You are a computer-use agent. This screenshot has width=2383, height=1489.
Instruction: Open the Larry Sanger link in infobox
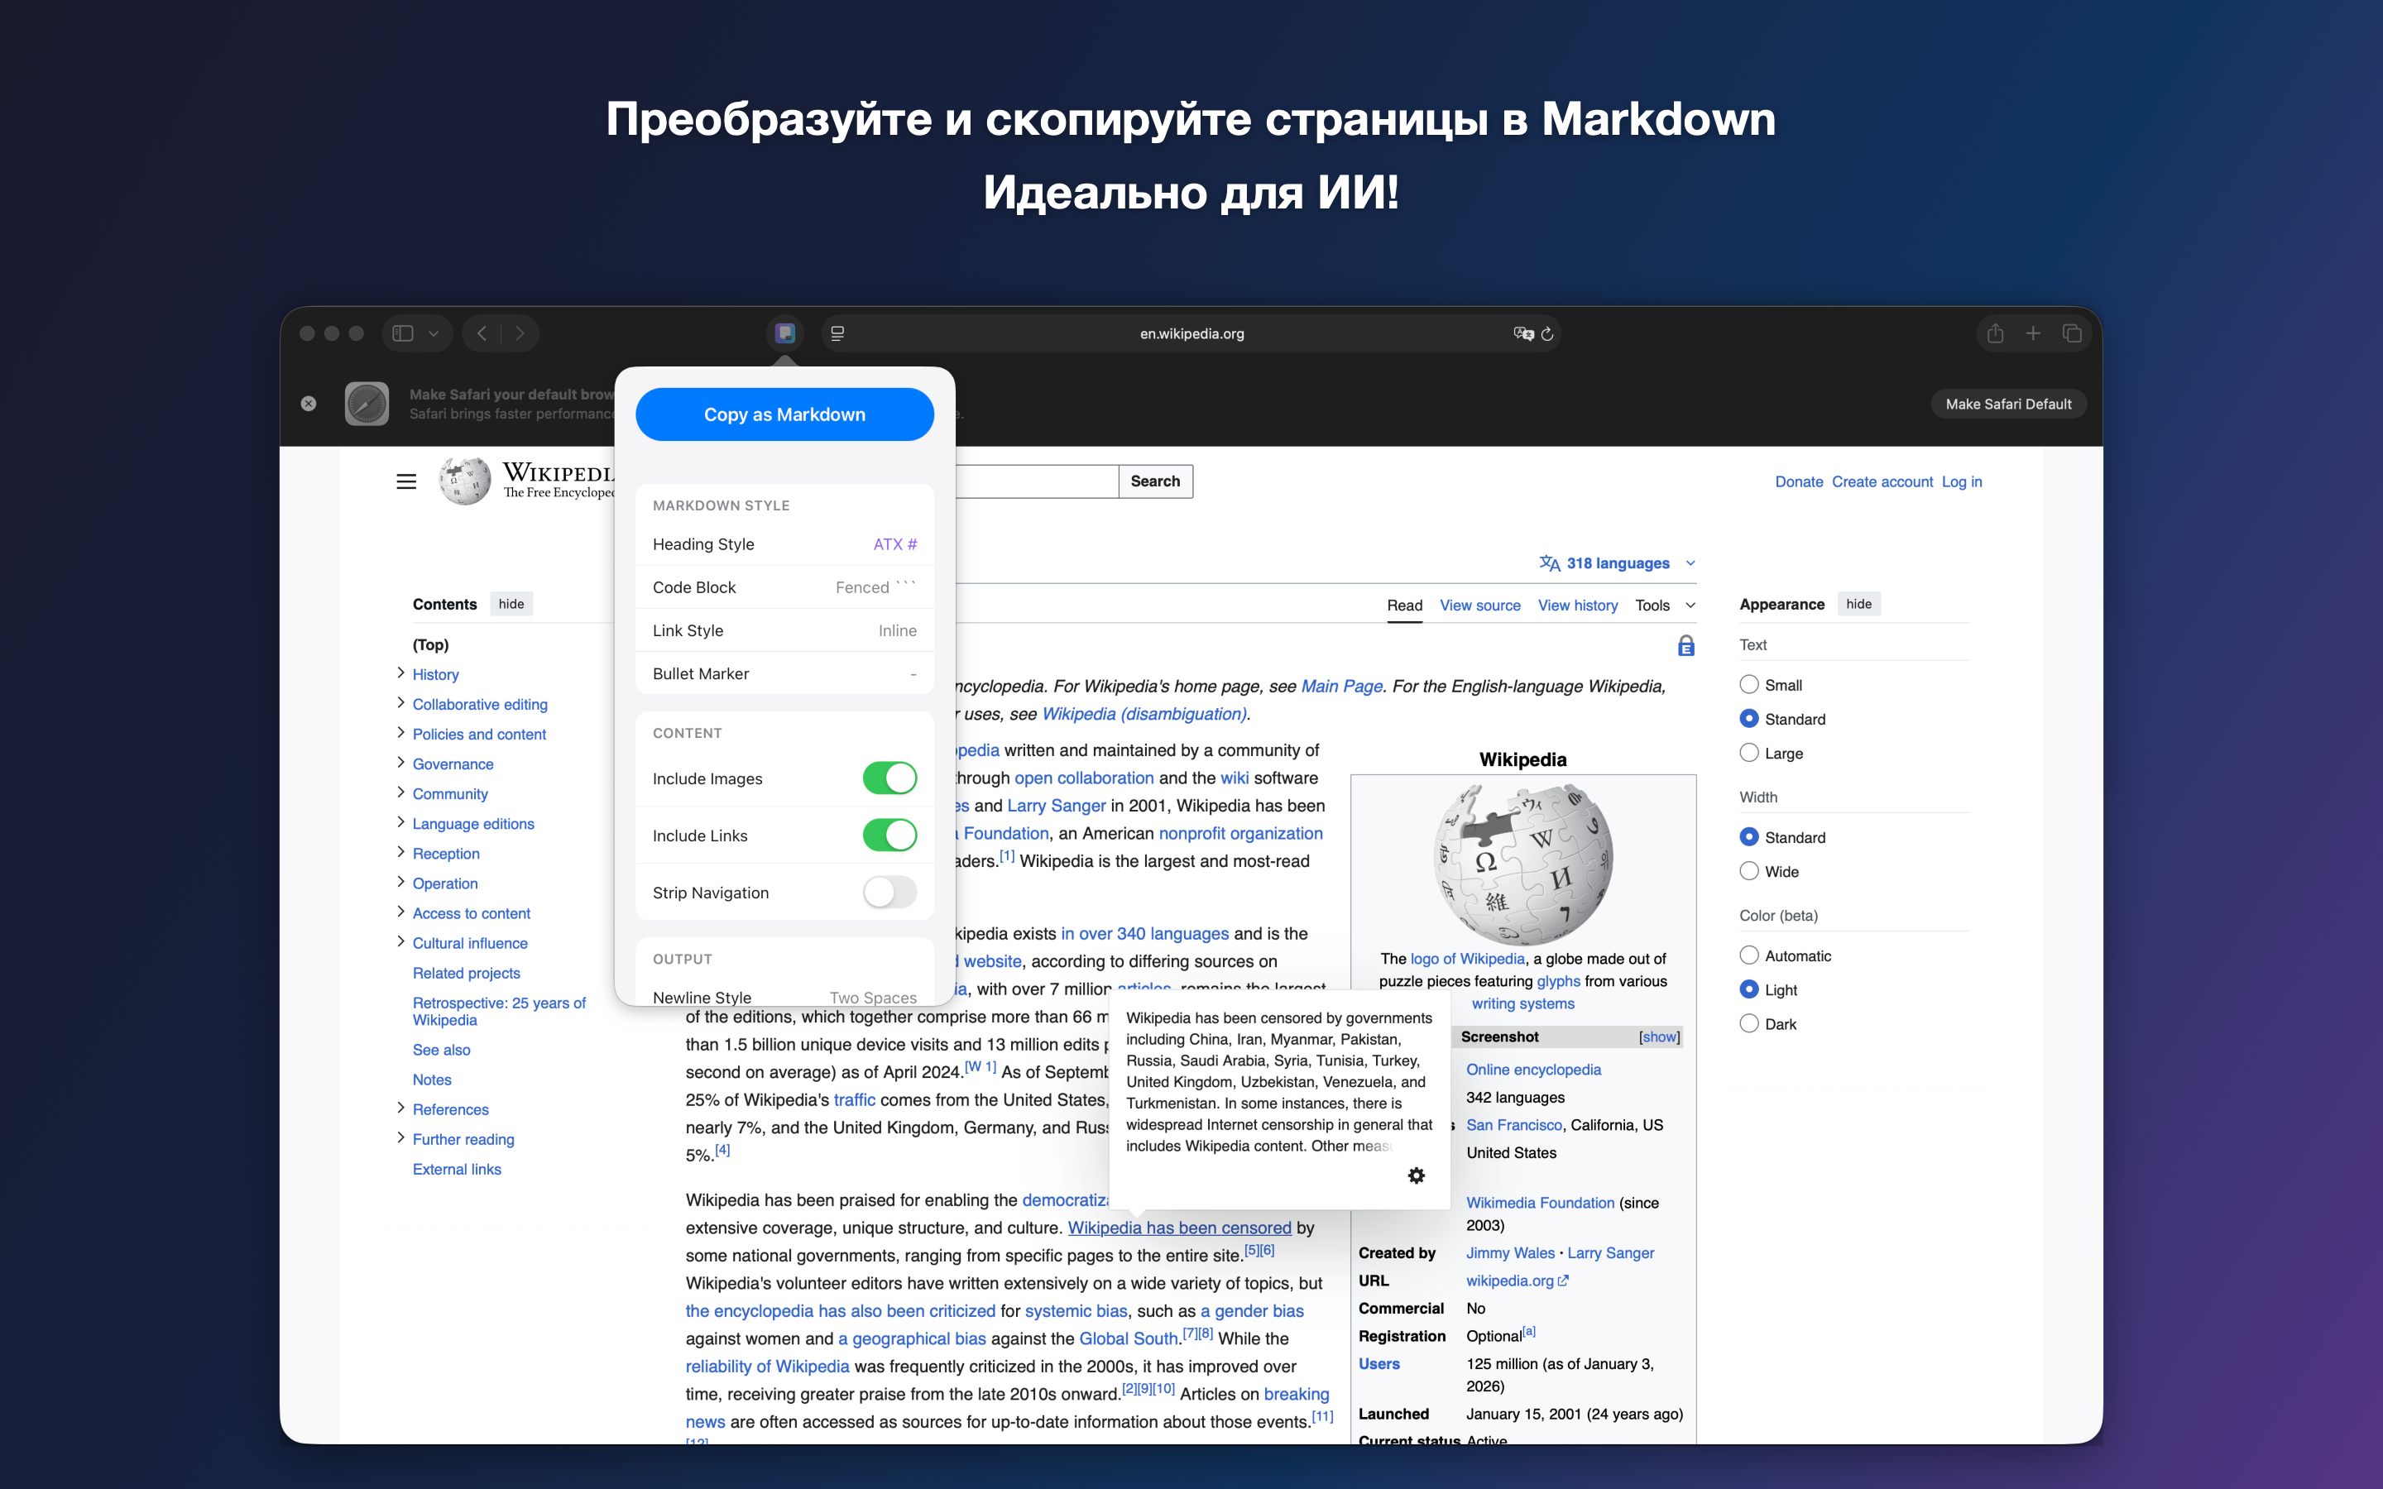coord(1610,1252)
